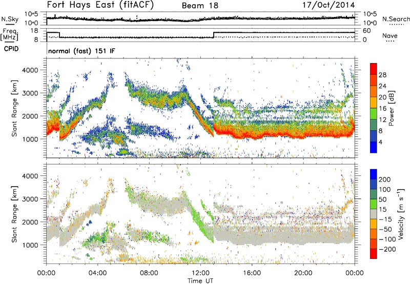Click the date '17/Oct/2014'
Viewport: 410px width, 284px height.
click(329, 5)
